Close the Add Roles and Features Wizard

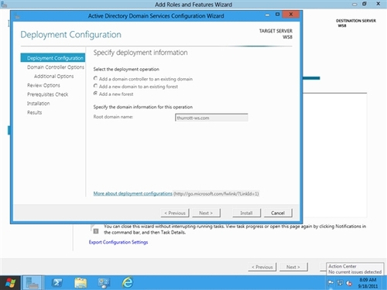tap(378, 4)
